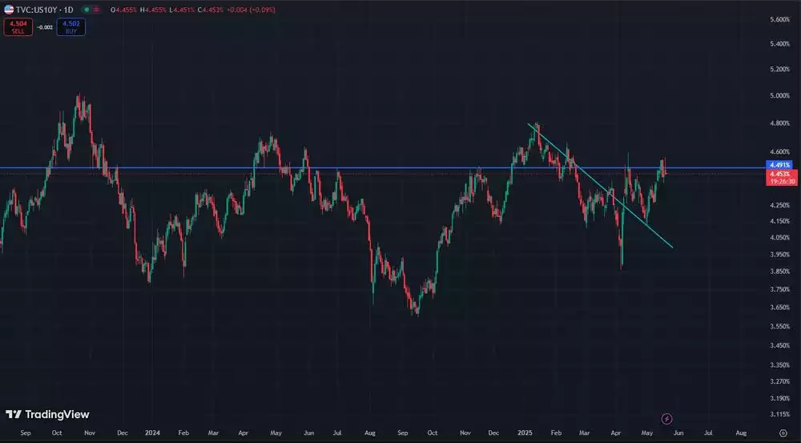Click the 2024 label on time axis

[152, 433]
